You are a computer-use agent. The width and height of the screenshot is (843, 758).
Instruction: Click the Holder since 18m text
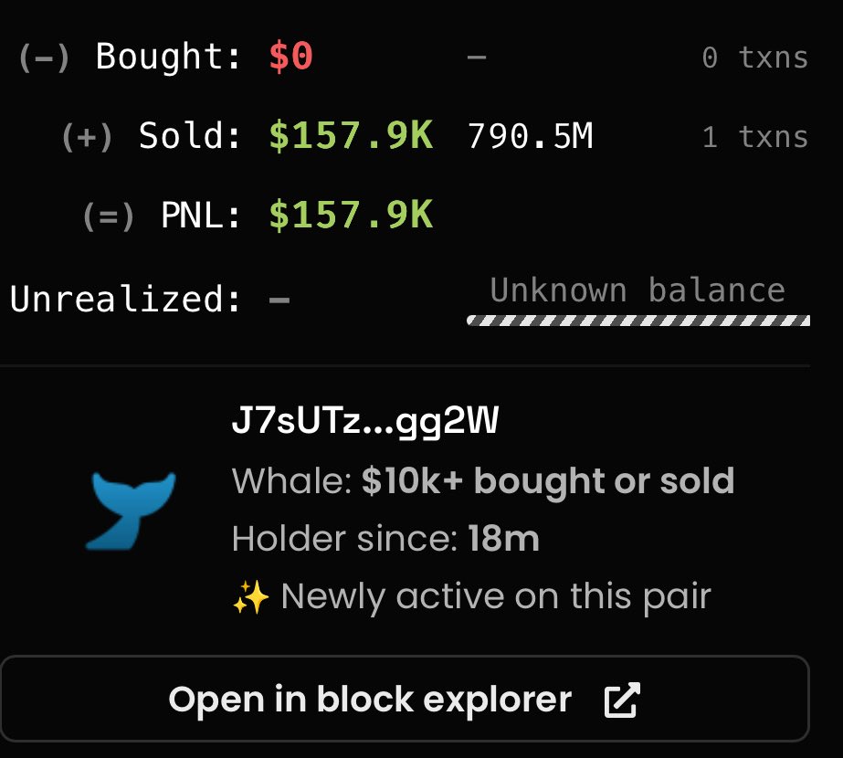[385, 538]
